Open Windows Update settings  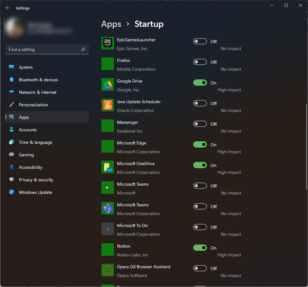47,192
